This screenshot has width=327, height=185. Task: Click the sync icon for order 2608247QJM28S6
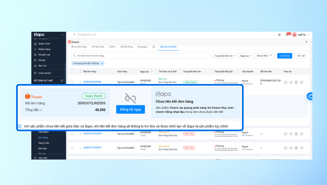click(x=291, y=82)
